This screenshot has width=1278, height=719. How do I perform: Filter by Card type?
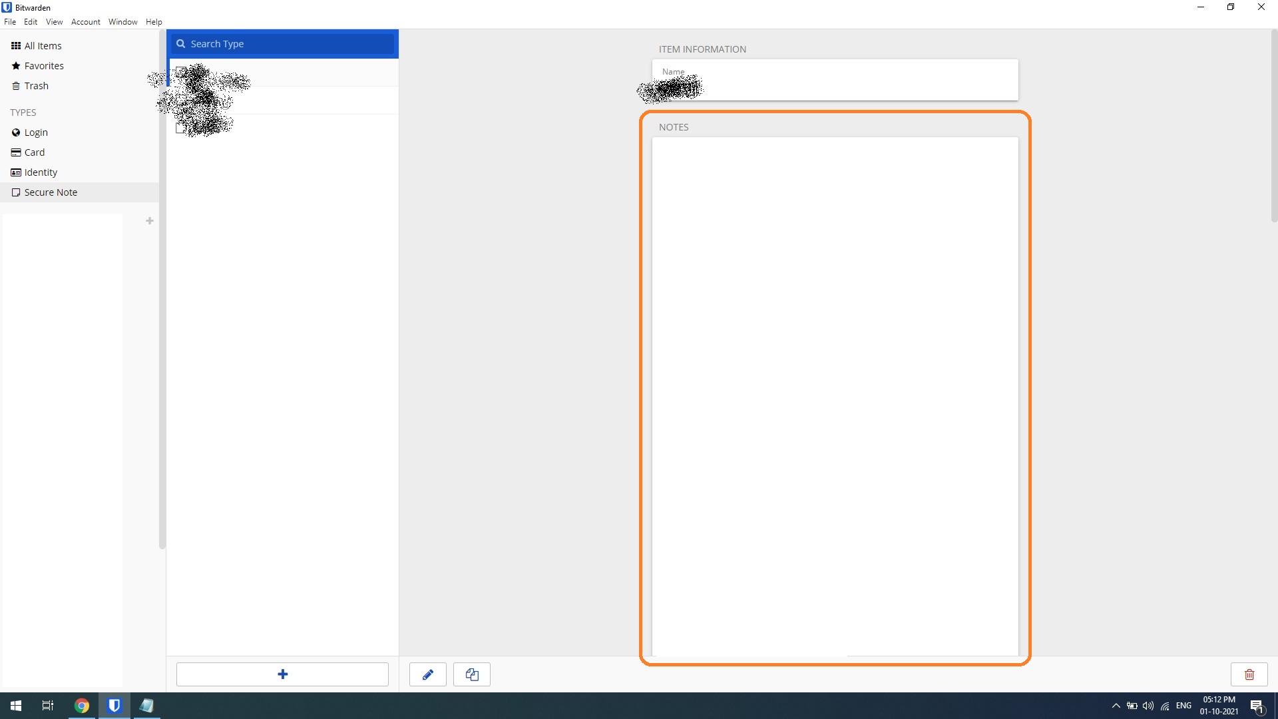click(80, 152)
